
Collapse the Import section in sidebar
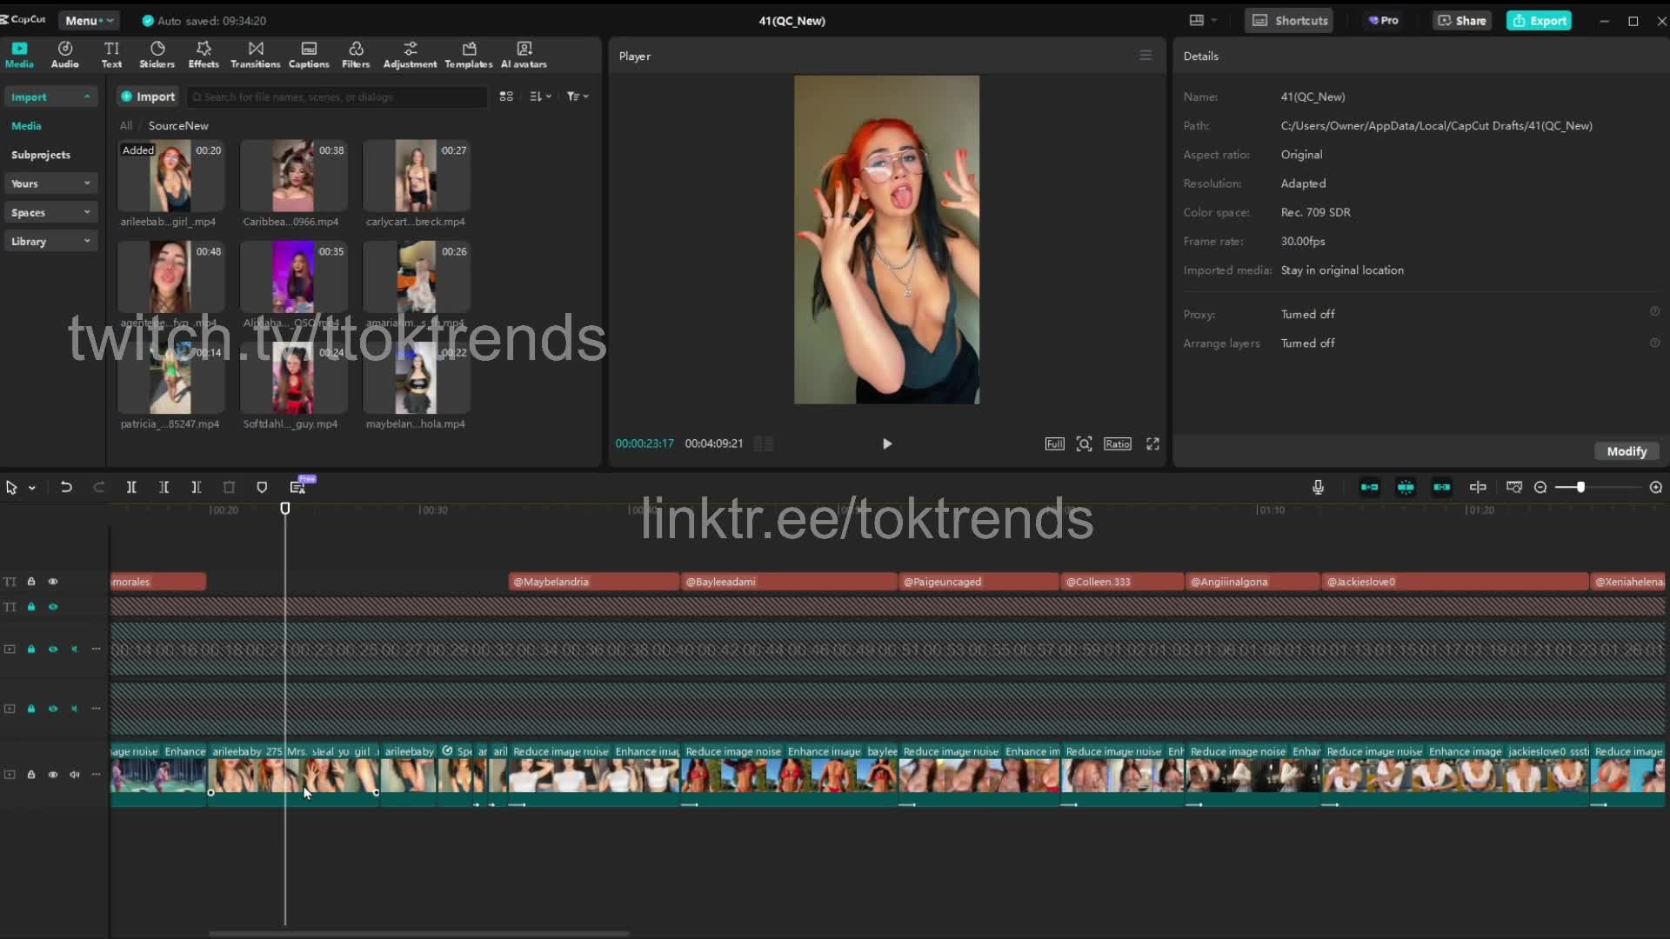coord(50,97)
